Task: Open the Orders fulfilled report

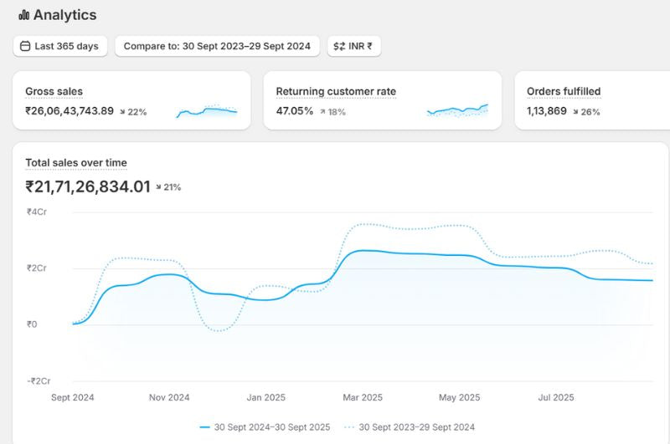Action: pos(564,91)
